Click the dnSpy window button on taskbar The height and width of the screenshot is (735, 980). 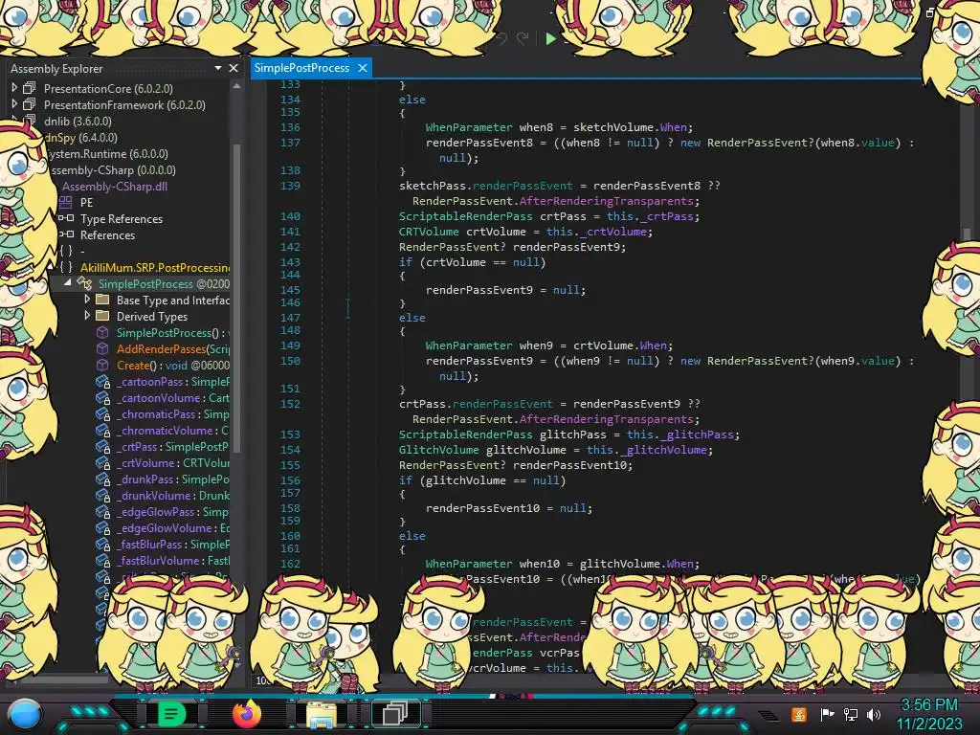395,713
